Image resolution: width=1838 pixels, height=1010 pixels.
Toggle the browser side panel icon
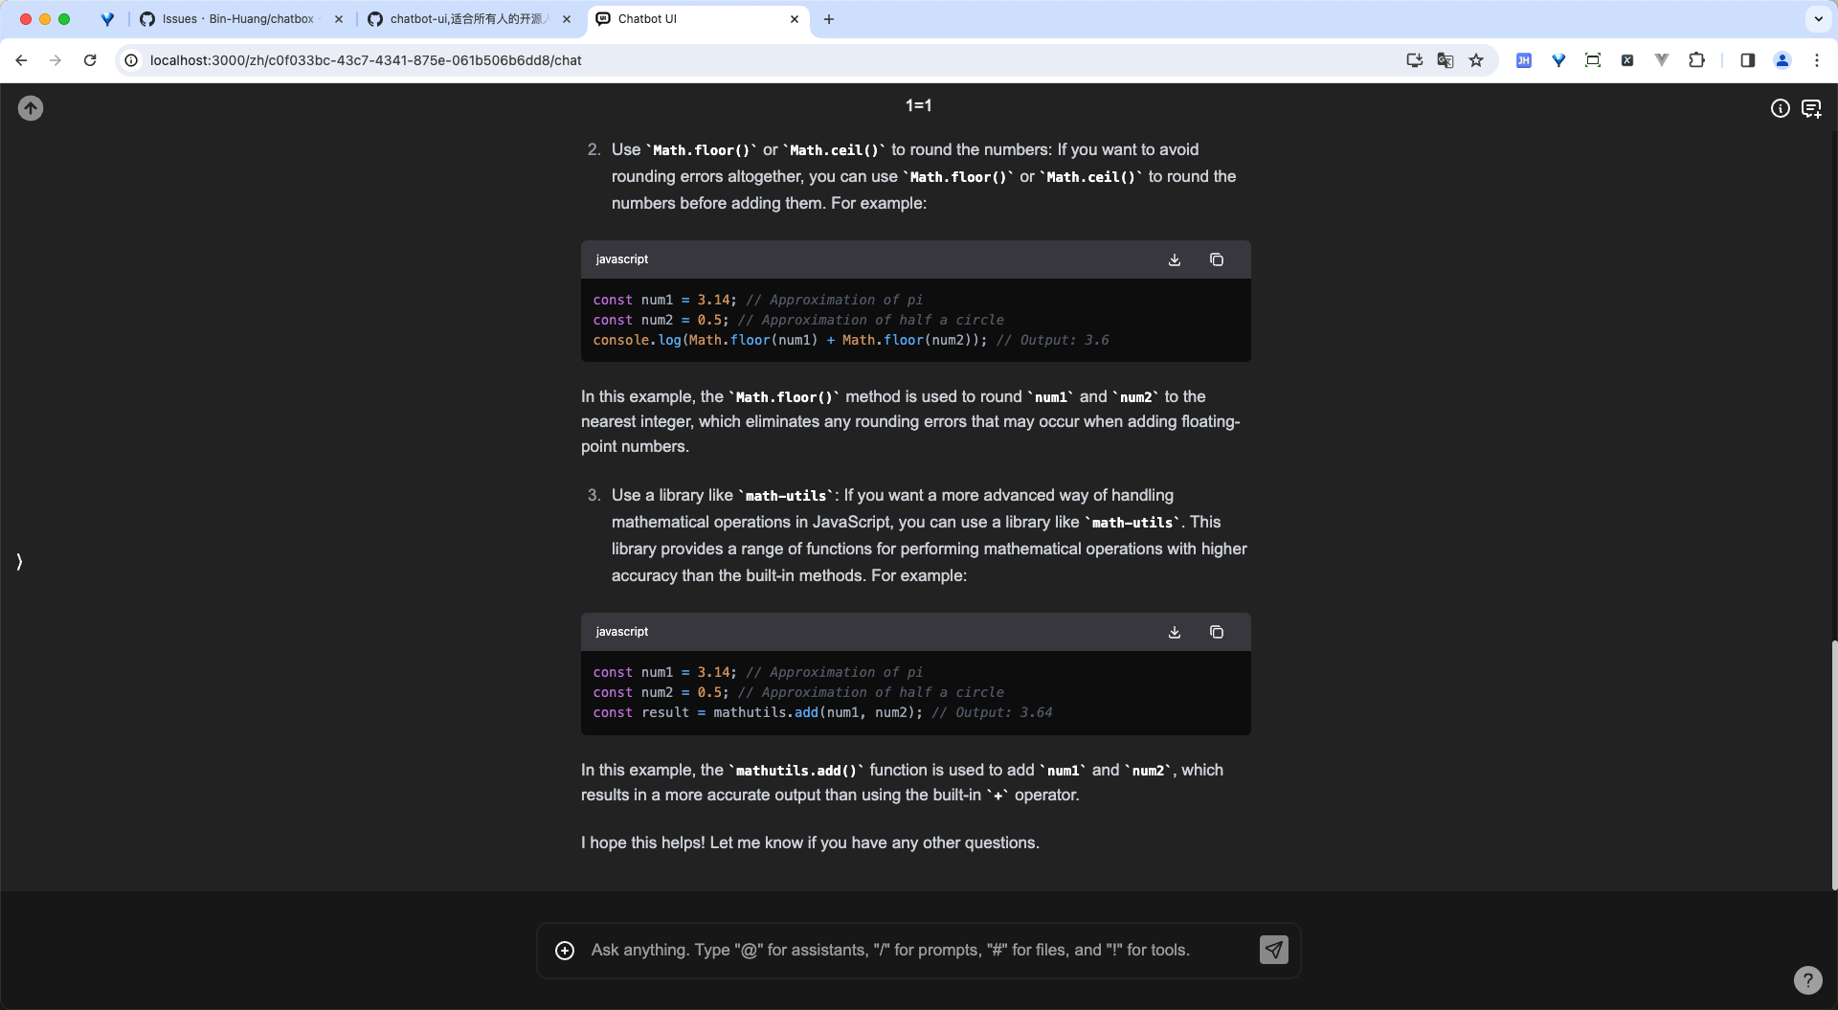(x=1747, y=60)
